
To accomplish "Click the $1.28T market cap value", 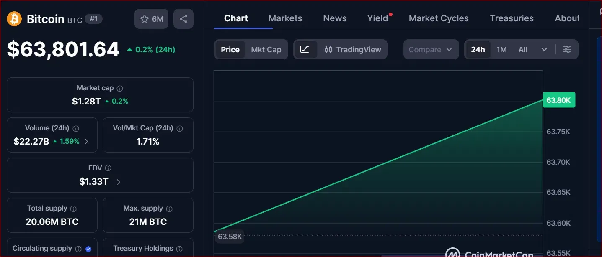I will [x=86, y=101].
